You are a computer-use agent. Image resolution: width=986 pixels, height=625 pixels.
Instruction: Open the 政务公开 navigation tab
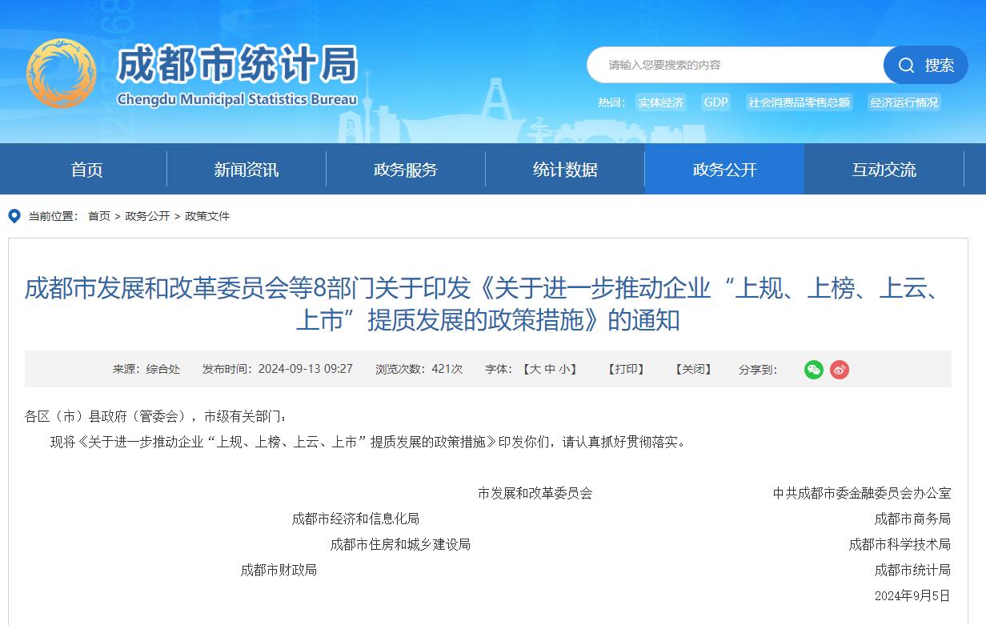pos(724,170)
